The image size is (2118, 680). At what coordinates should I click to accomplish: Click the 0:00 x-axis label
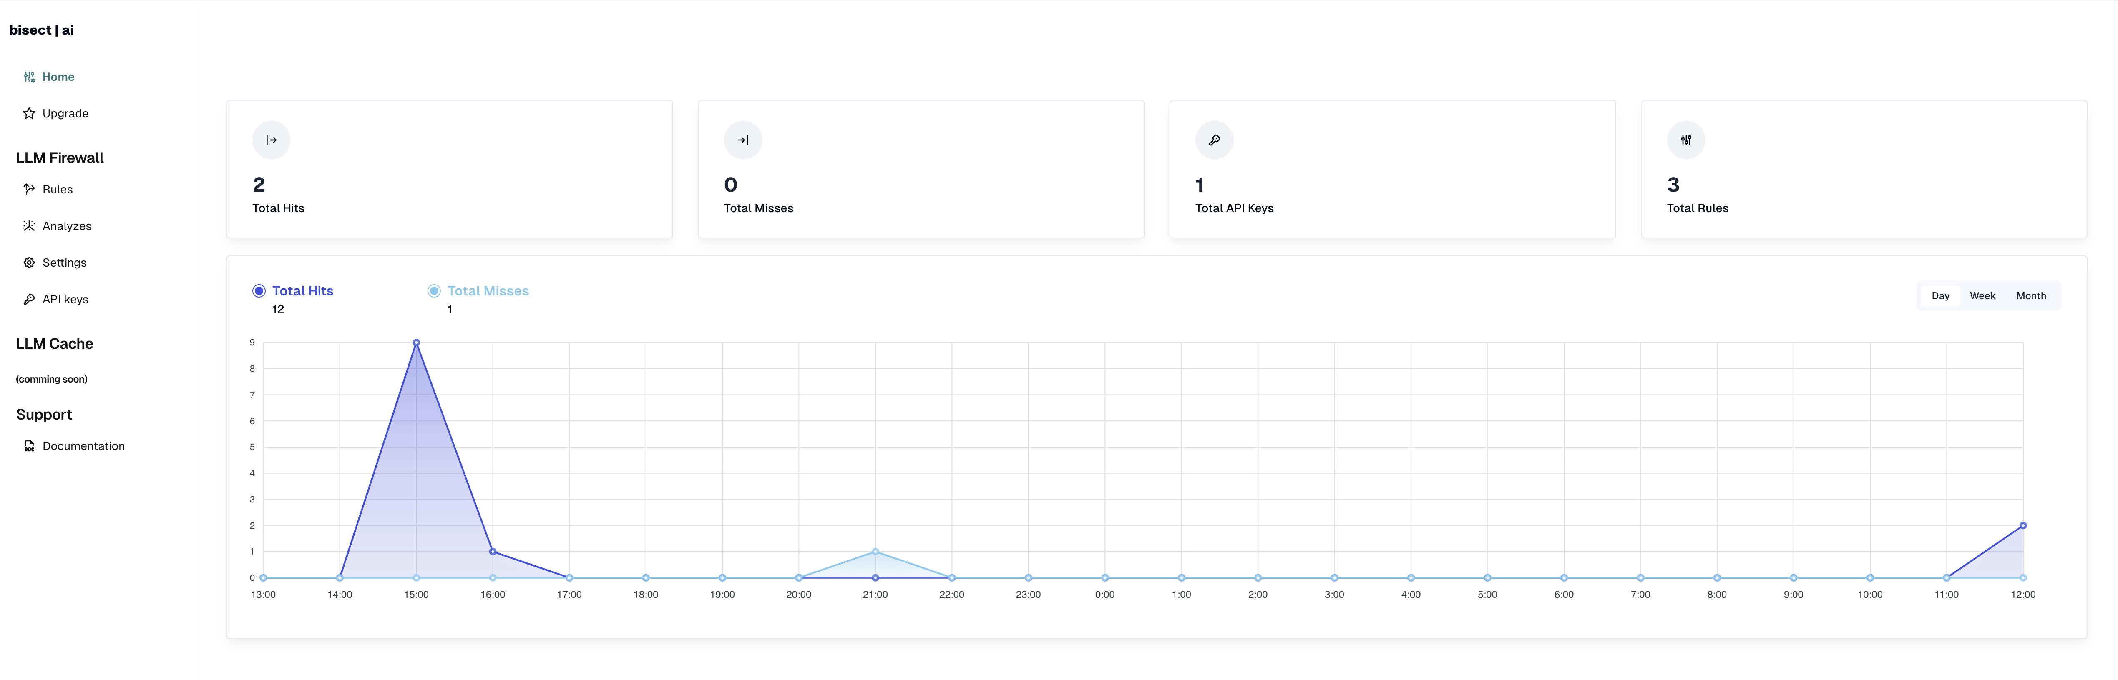[1105, 595]
